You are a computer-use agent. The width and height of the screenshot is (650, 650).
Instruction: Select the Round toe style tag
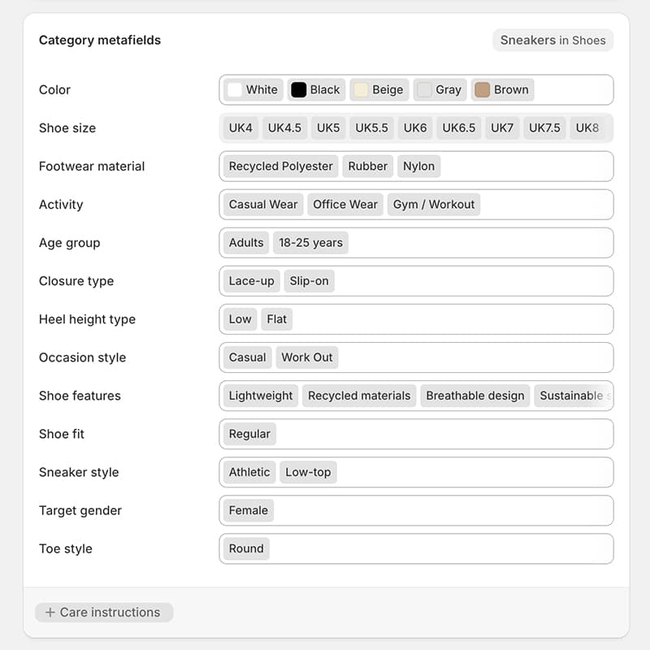pos(245,548)
